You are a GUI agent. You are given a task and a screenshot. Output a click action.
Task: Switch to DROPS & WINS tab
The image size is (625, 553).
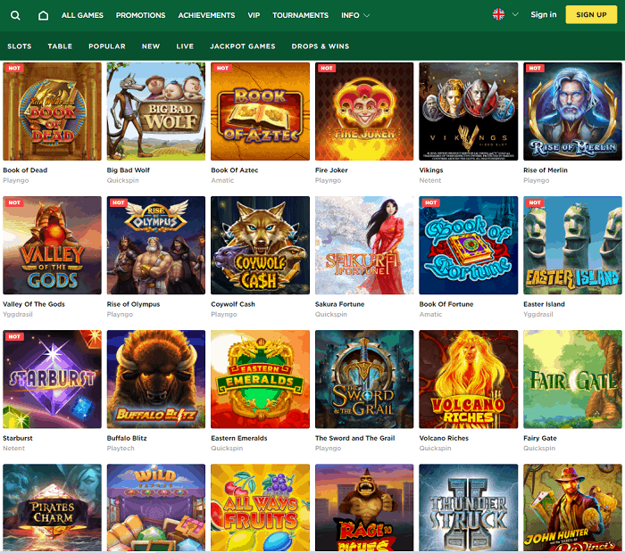point(320,46)
